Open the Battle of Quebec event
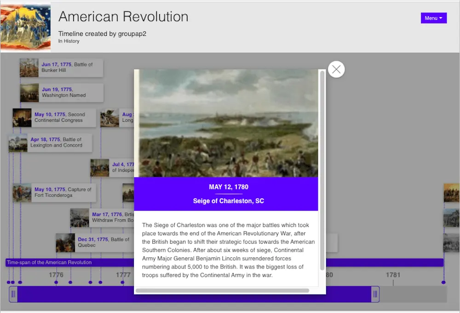 (x=95, y=243)
